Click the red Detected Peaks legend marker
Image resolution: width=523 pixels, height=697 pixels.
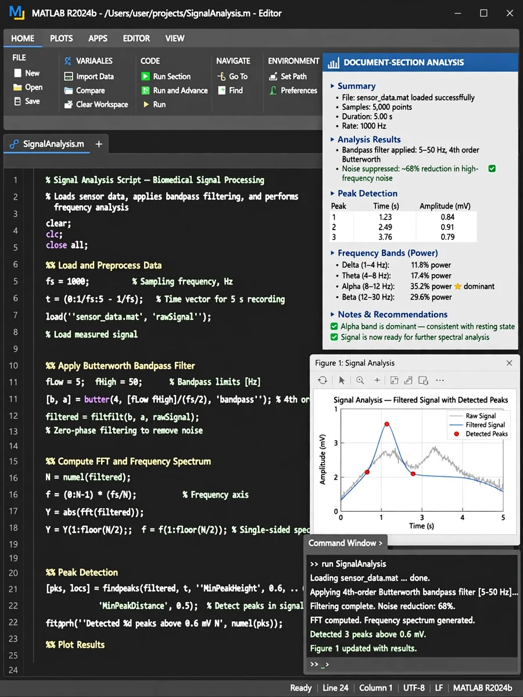pos(456,434)
